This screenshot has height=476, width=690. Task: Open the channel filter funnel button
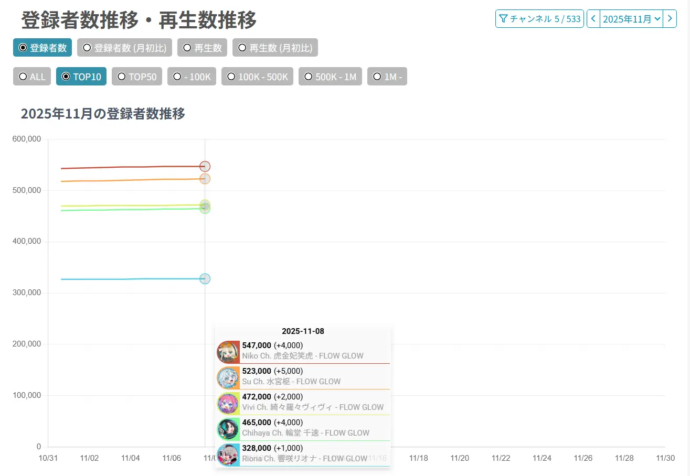tap(539, 19)
